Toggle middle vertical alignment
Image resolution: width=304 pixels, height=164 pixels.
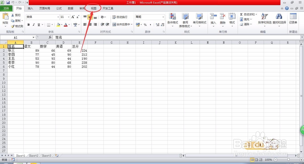tap(90, 17)
